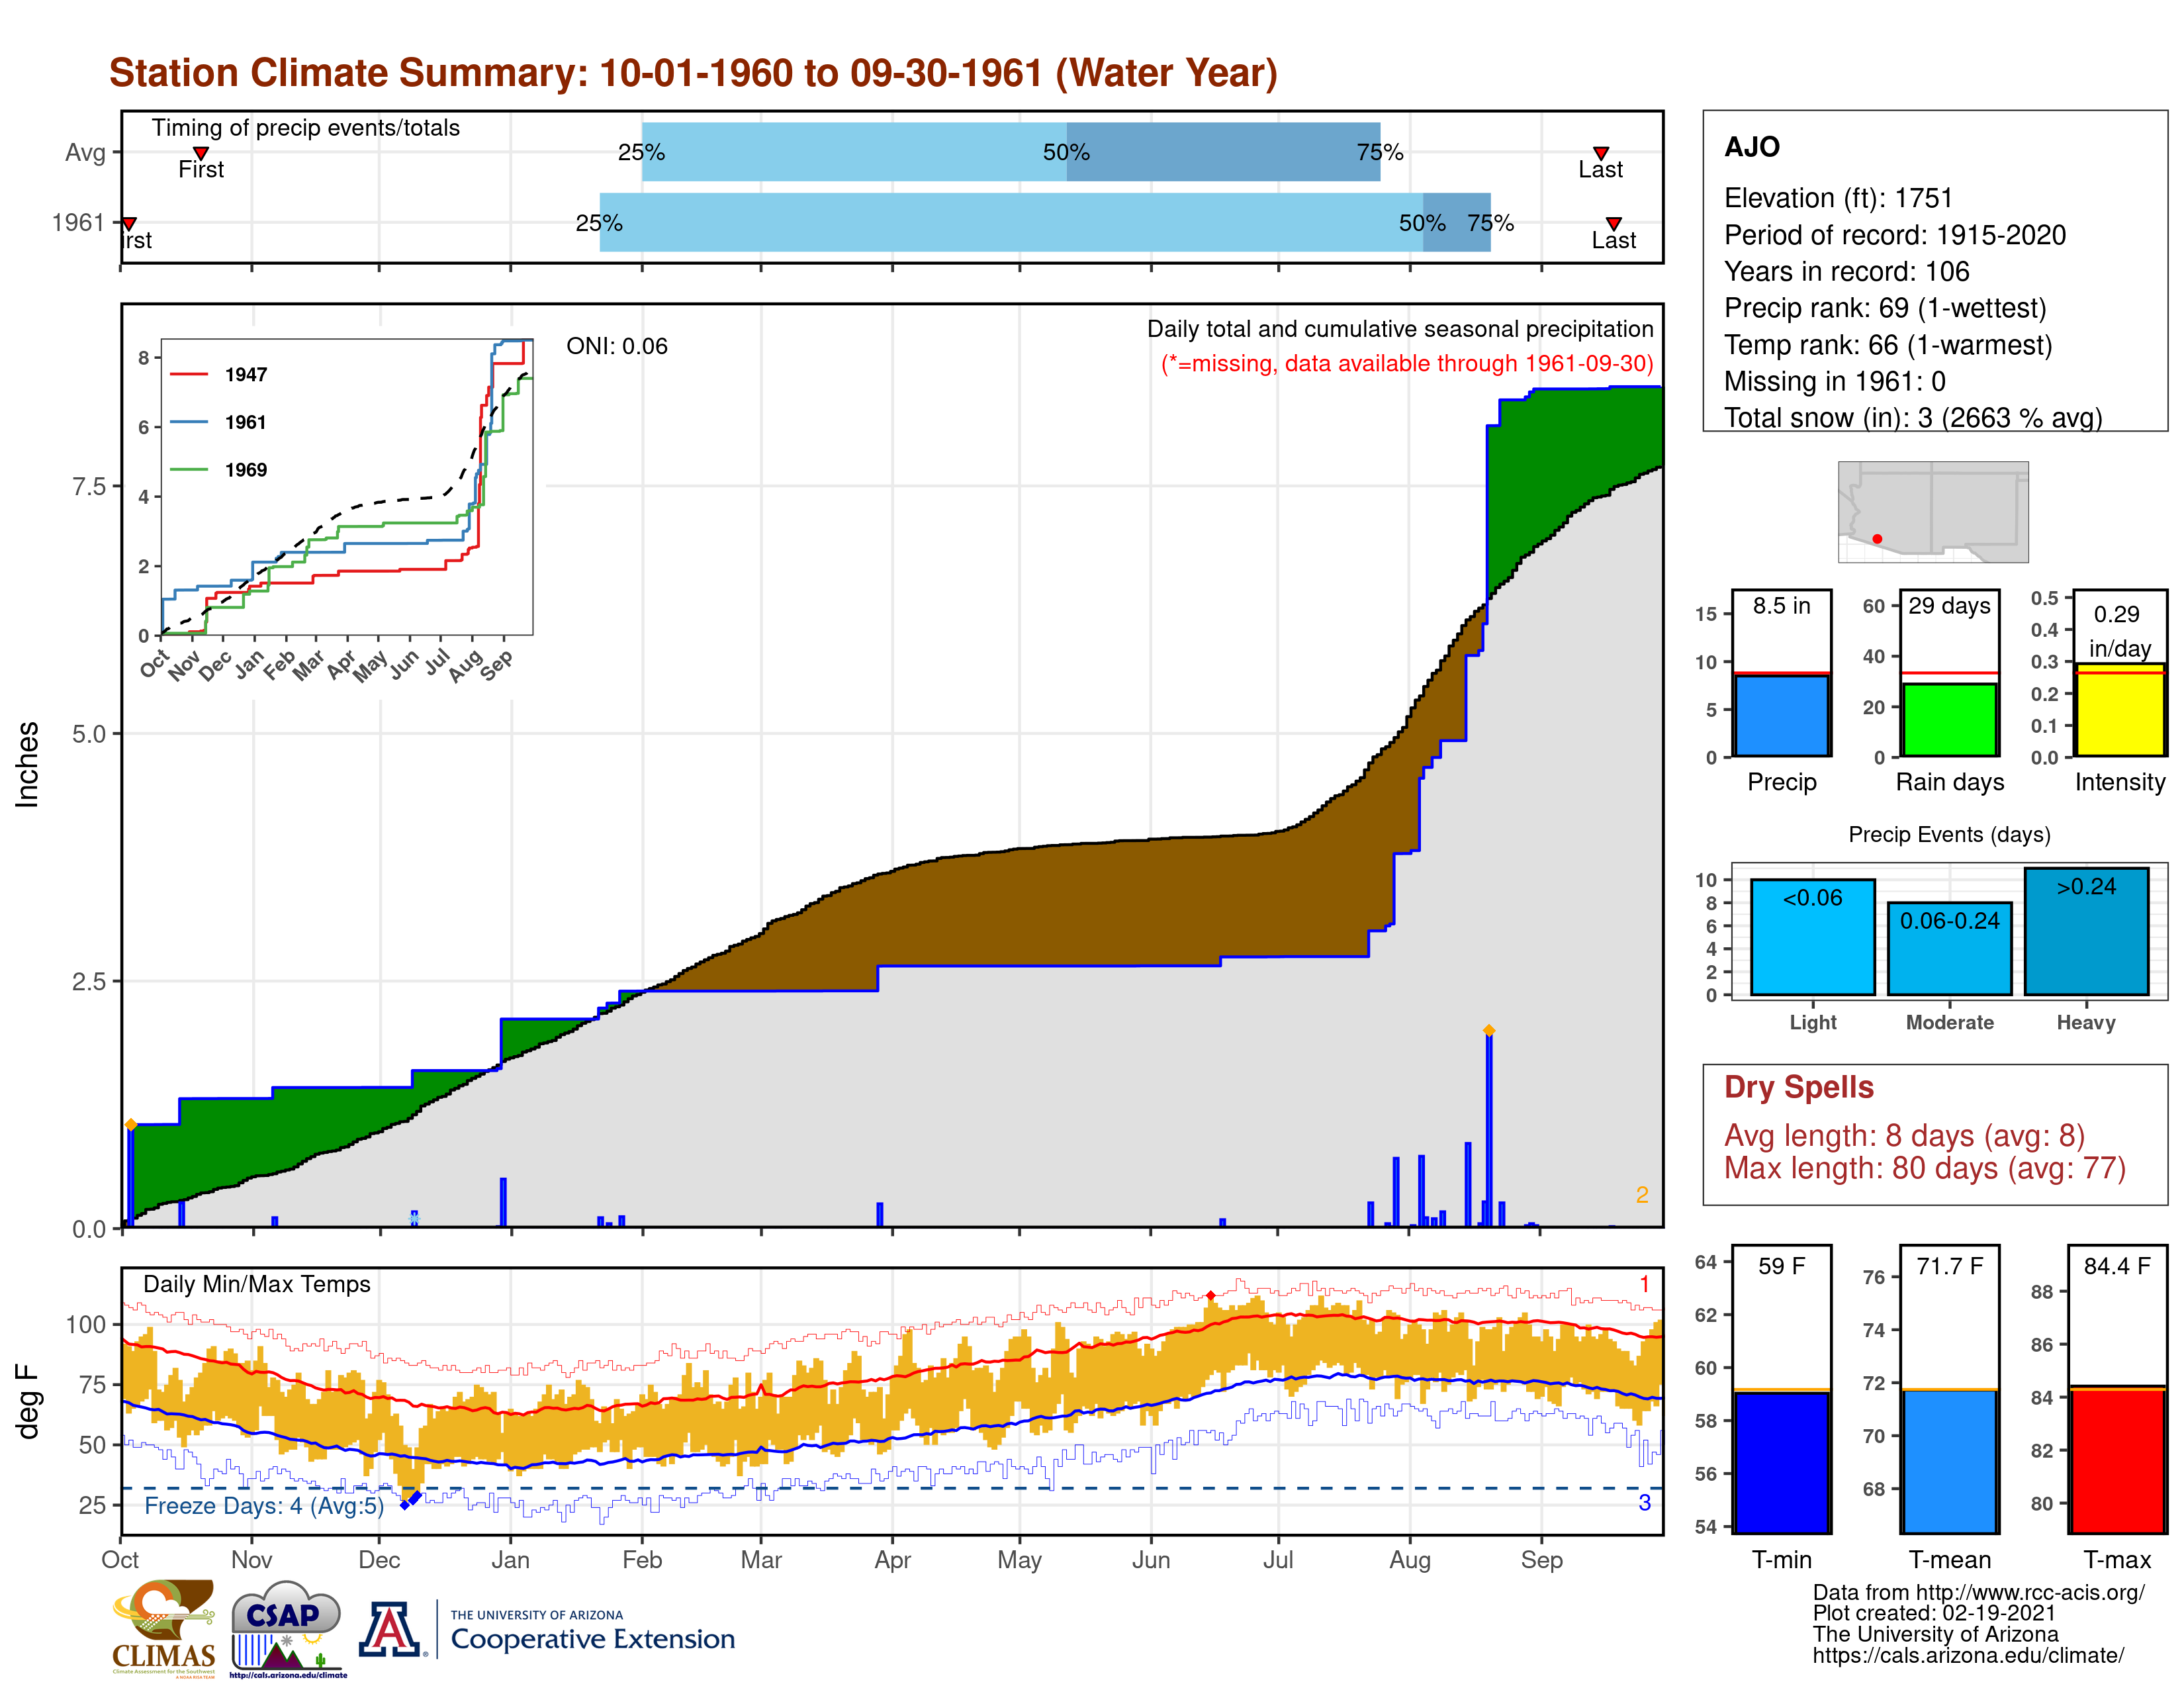Click the Timing of precip events/totals label
Viewport: 2184px width, 1688px height.
[x=306, y=128]
